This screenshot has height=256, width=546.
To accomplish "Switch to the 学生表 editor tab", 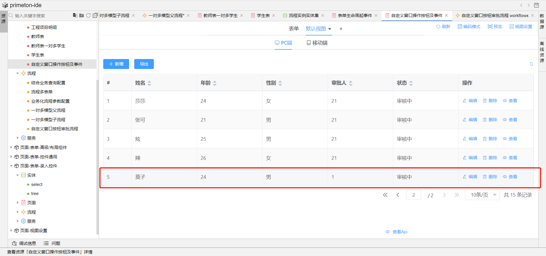I will pos(263,16).
